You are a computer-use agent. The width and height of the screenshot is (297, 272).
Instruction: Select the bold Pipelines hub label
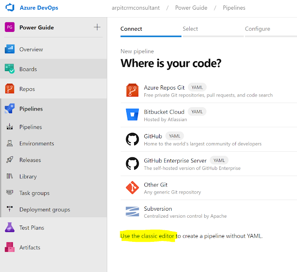[31, 109]
